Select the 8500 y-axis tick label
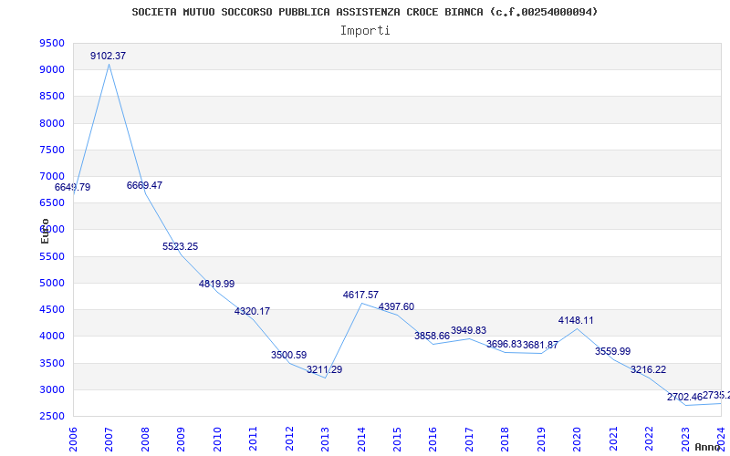Image resolution: width=730 pixels, height=456 pixels. pos(52,97)
